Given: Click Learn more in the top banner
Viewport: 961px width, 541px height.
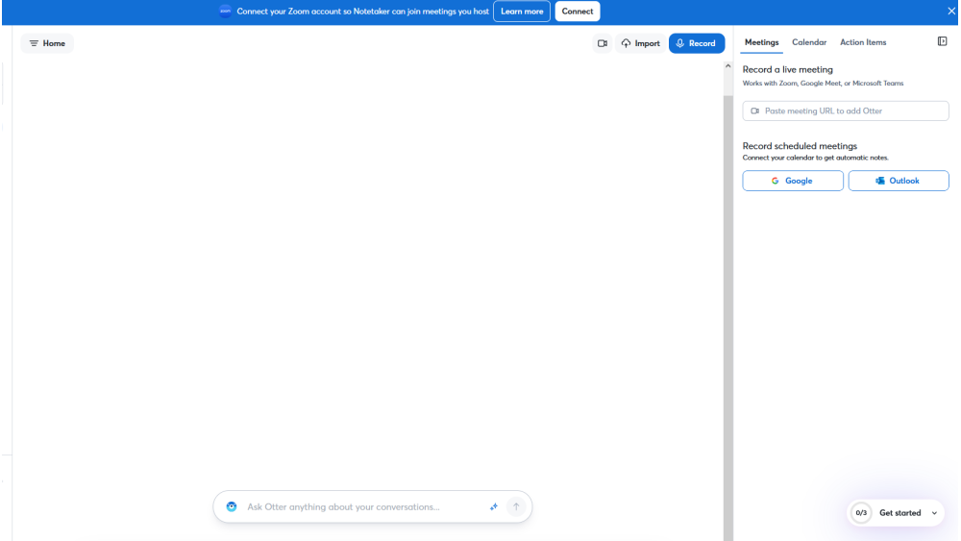Looking at the screenshot, I should click(x=522, y=12).
